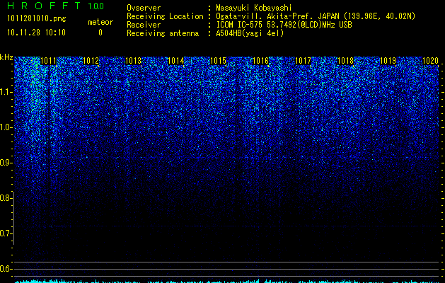Click the Ovserver label
The width and height of the screenshot is (445, 283).
144,8
